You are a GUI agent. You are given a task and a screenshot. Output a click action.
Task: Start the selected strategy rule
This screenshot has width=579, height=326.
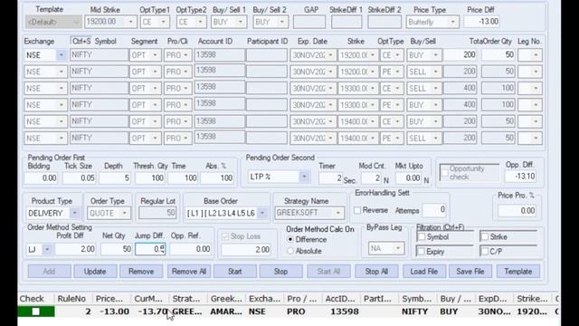tap(235, 272)
